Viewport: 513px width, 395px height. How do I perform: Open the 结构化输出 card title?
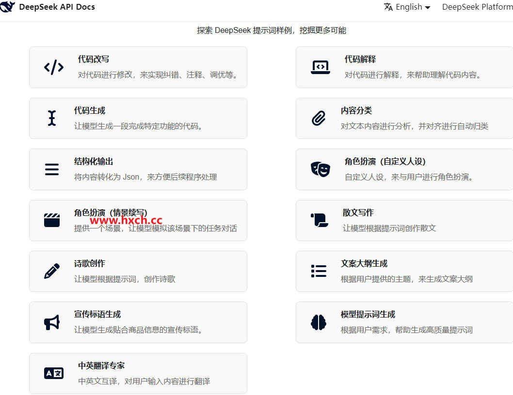click(x=94, y=161)
